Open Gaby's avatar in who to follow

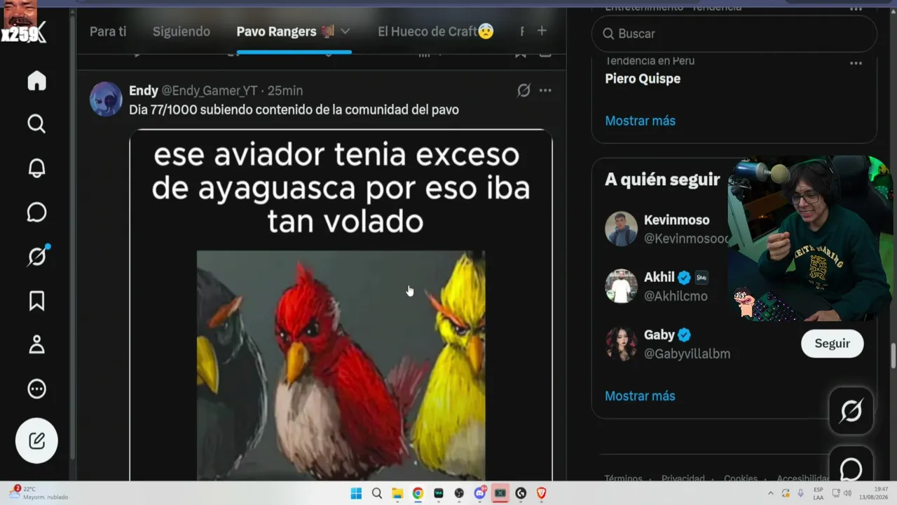pyautogui.click(x=621, y=344)
